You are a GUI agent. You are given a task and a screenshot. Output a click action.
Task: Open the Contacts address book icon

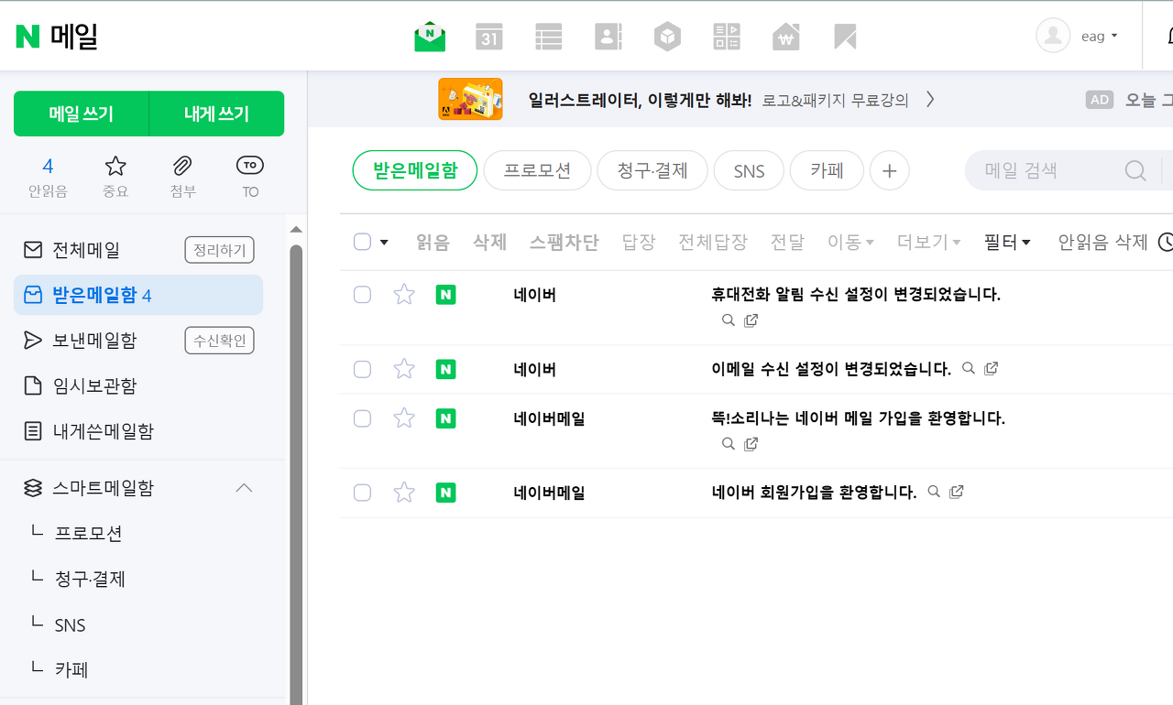click(608, 37)
